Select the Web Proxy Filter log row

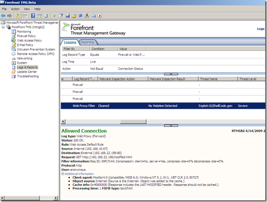(163, 106)
